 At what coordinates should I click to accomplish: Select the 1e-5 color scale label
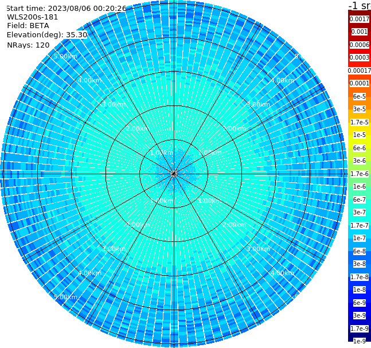(360, 135)
